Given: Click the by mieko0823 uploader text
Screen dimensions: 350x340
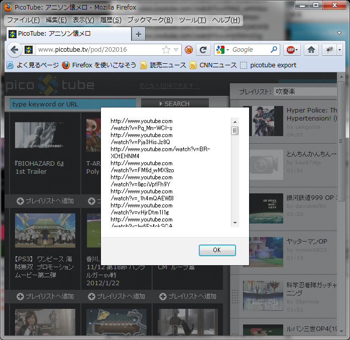Looking at the screenshot, I should pyautogui.click(x=306, y=250).
